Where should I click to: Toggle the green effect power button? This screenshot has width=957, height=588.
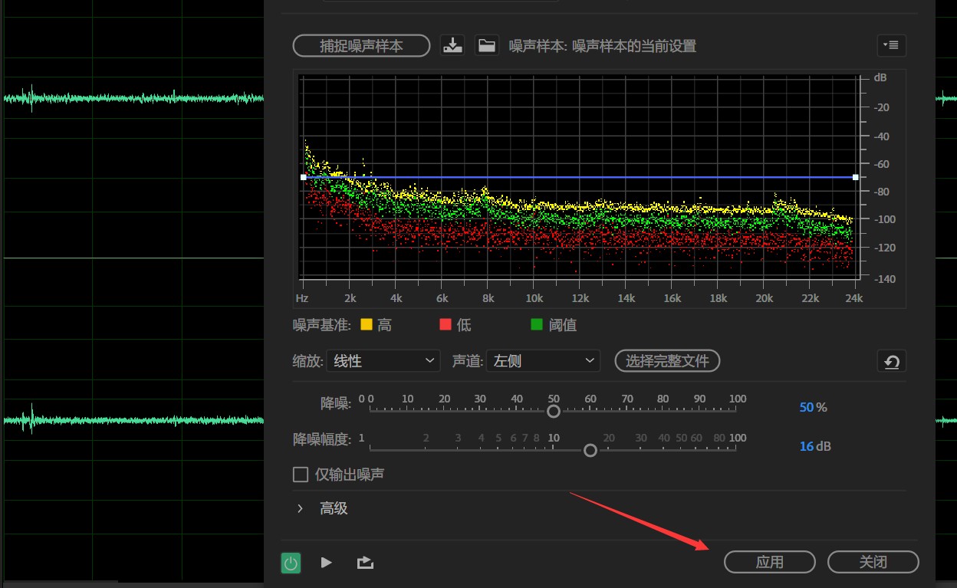coord(291,563)
